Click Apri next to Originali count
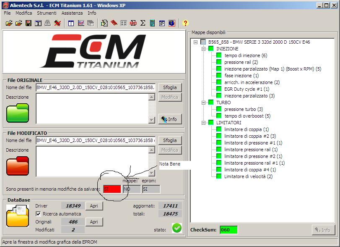The image size is (340, 247). point(94,222)
